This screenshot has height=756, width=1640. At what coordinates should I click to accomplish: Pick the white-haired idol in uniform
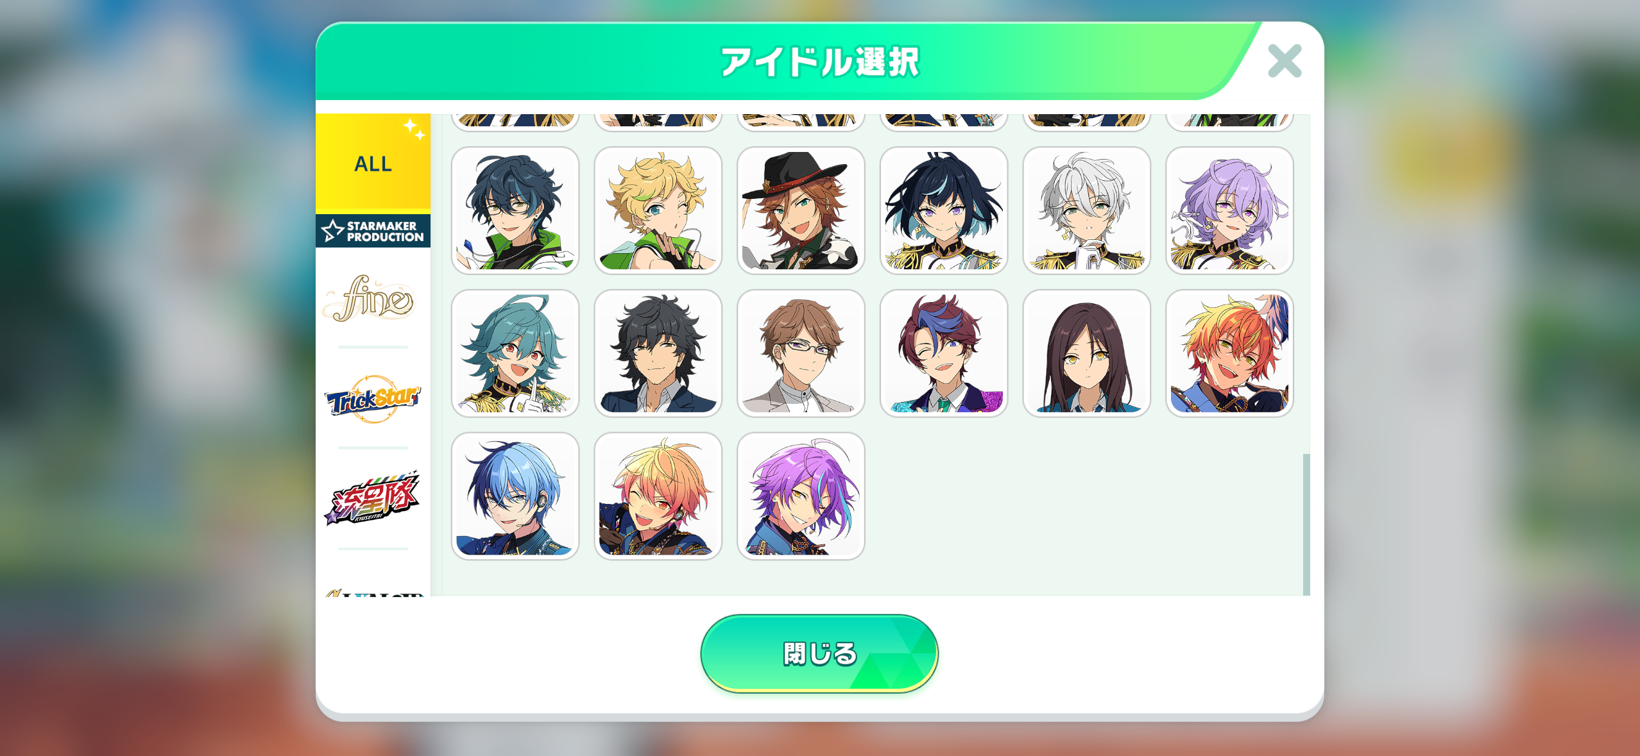(x=1086, y=210)
